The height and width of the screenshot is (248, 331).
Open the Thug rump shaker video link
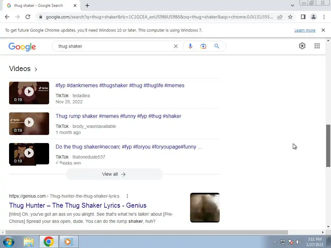click(x=118, y=116)
